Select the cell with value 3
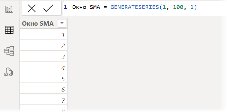This screenshot has height=112, width=227. (44, 56)
